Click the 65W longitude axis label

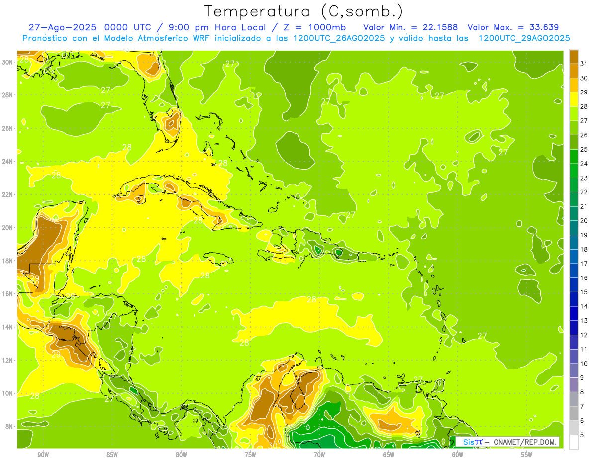click(x=389, y=455)
